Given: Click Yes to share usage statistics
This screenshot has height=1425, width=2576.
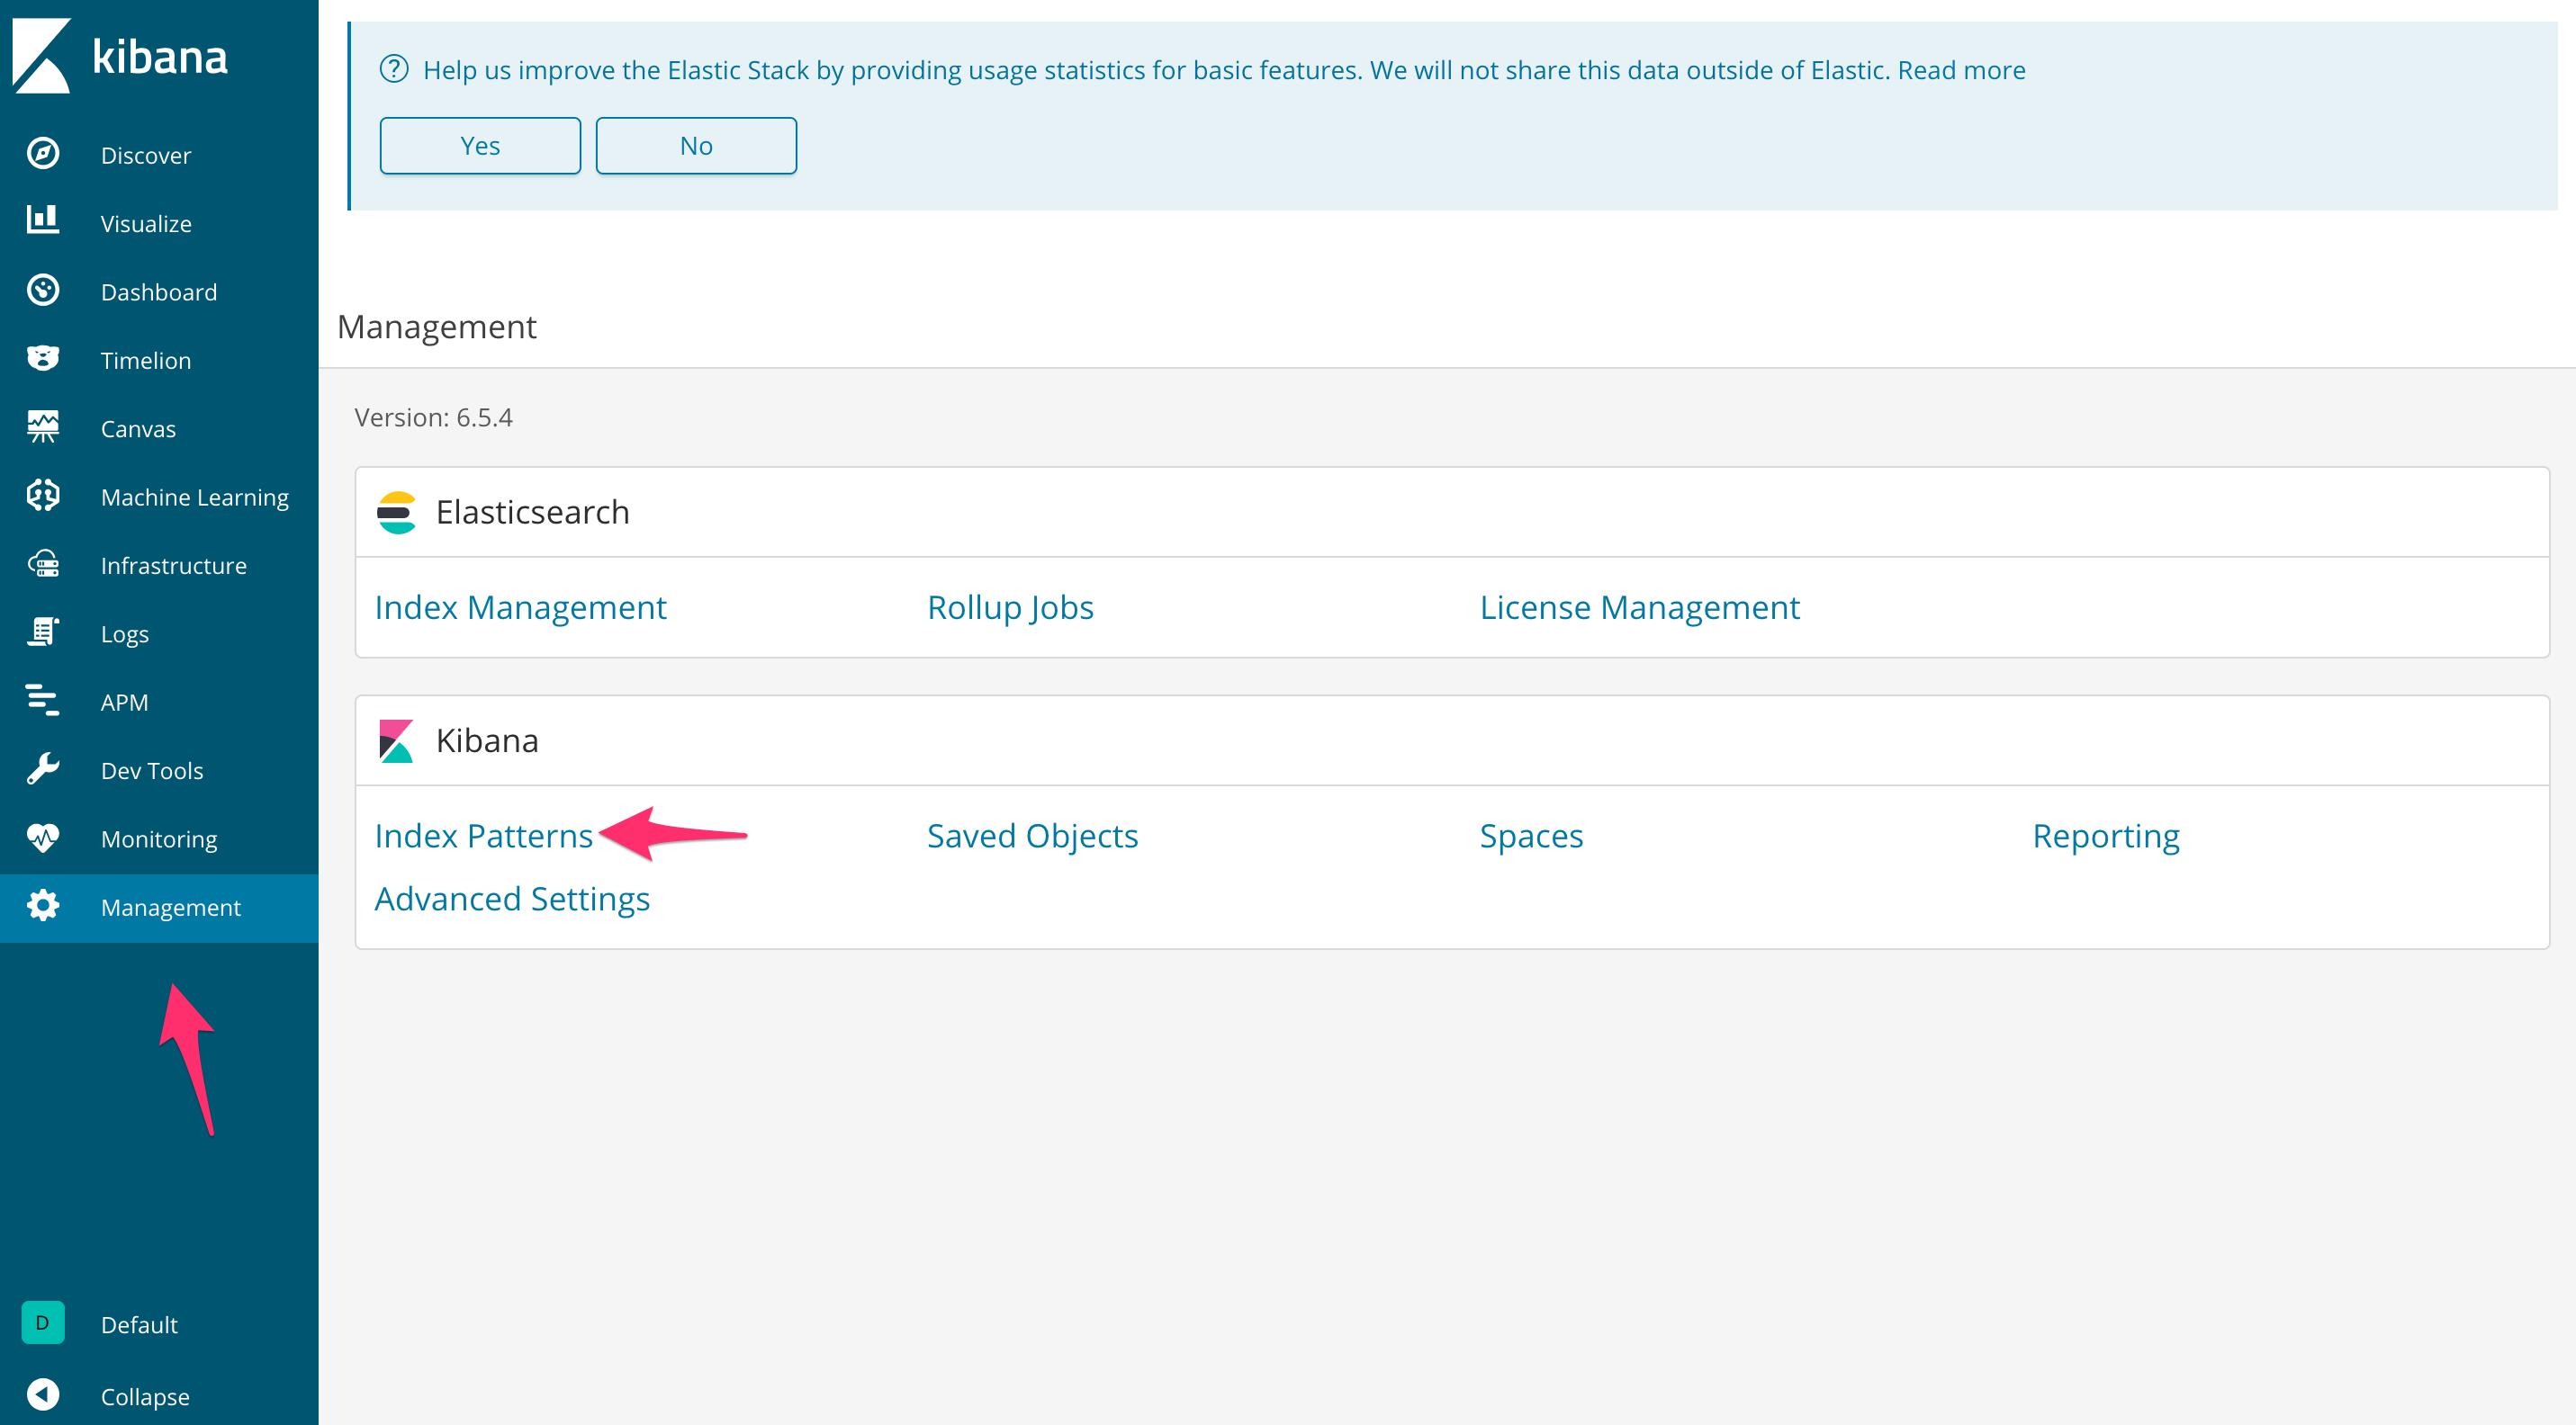Looking at the screenshot, I should tap(480, 146).
